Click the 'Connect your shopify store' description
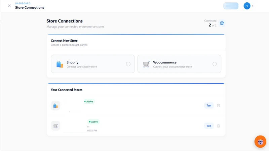Image resolution: width=269 pixels, height=151 pixels. coord(82,67)
